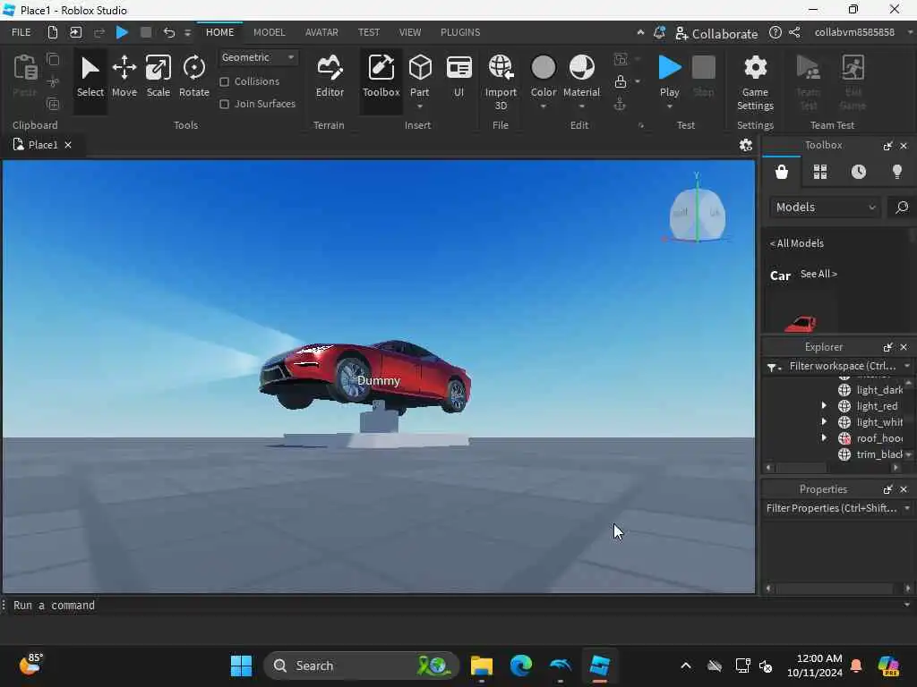Expand the Material dropdown arrow
The height and width of the screenshot is (687, 917).
581,106
